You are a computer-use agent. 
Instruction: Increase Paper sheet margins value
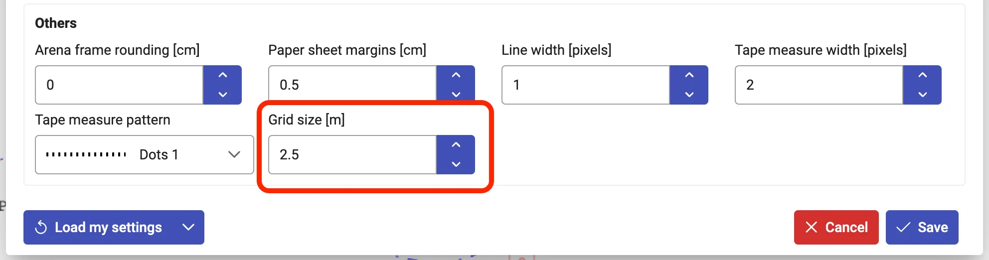456,75
